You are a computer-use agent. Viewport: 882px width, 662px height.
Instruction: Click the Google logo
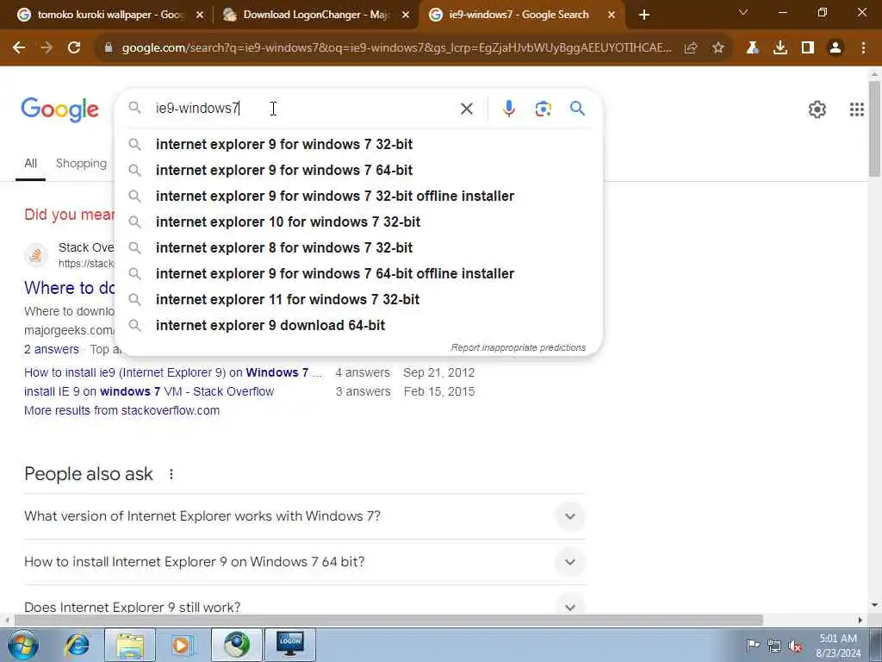tap(59, 109)
